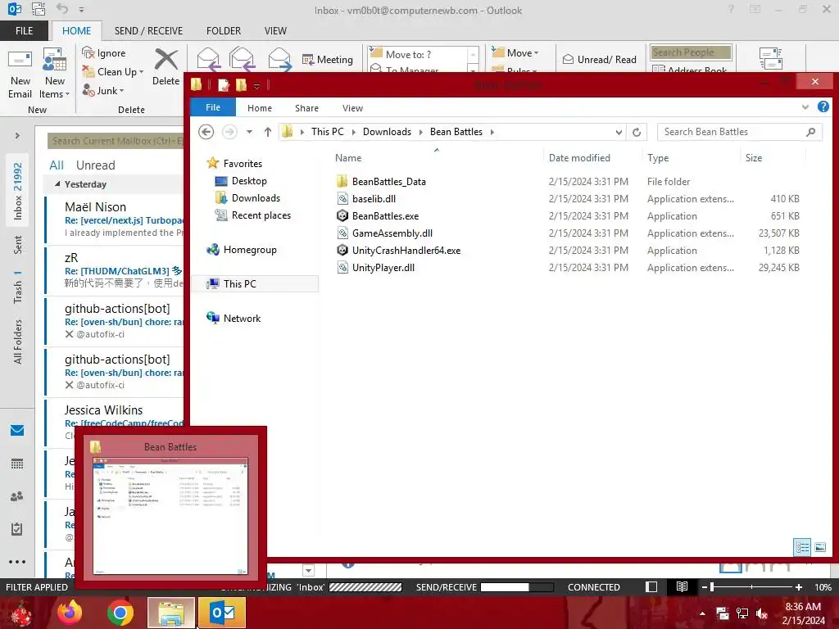The image size is (839, 629).
Task: Open email from Maël Nison
Action: pos(115,219)
